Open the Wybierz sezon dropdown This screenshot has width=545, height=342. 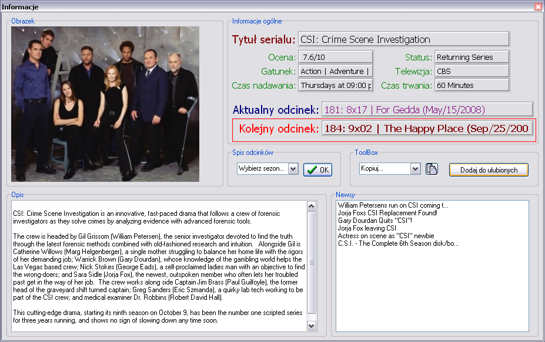click(x=293, y=169)
